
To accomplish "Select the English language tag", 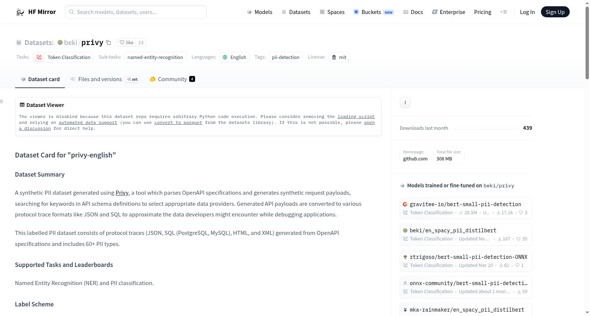I will pyautogui.click(x=235, y=57).
